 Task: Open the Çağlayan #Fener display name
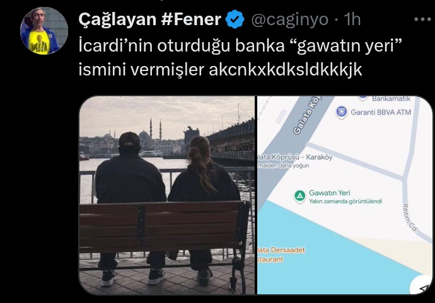pos(150,19)
